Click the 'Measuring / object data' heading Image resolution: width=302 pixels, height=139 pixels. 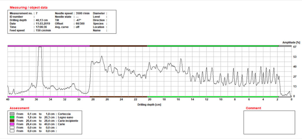[29, 8]
